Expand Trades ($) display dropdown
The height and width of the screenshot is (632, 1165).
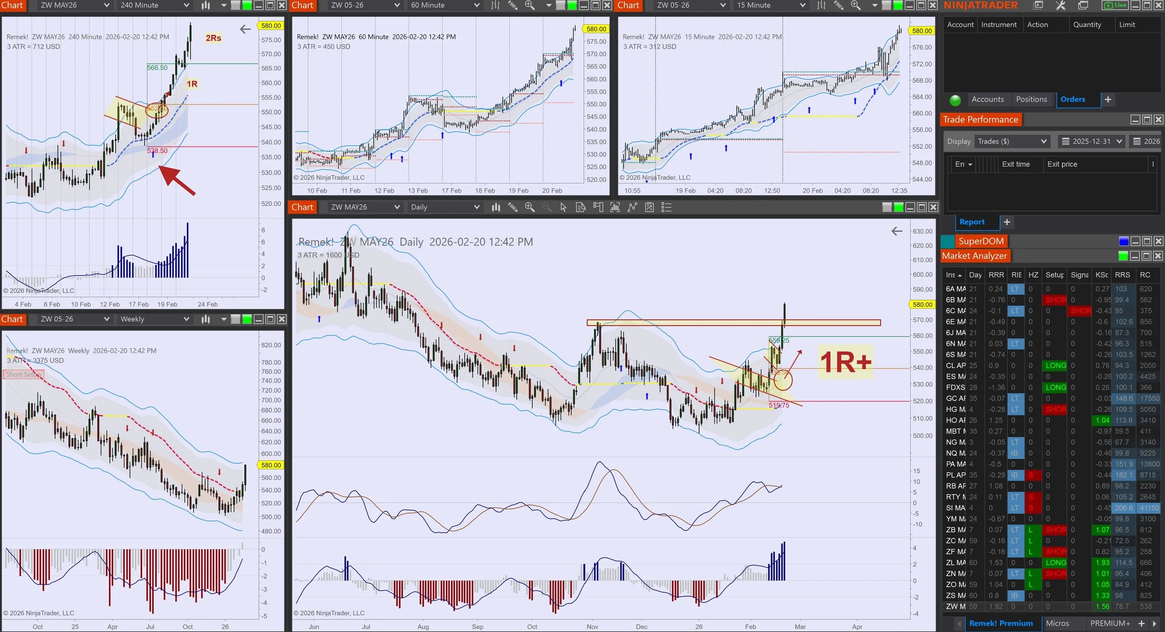(1043, 142)
